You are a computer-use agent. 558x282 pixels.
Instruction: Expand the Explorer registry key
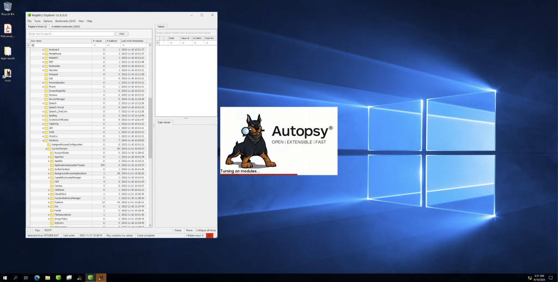click(48, 202)
